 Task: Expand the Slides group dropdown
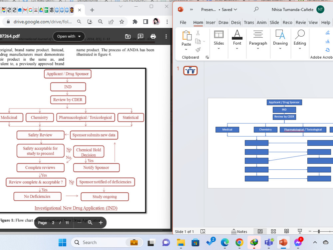pos(219,48)
